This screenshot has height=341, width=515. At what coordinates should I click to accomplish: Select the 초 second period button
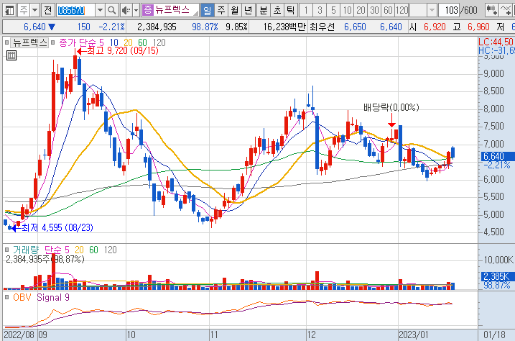point(277,11)
